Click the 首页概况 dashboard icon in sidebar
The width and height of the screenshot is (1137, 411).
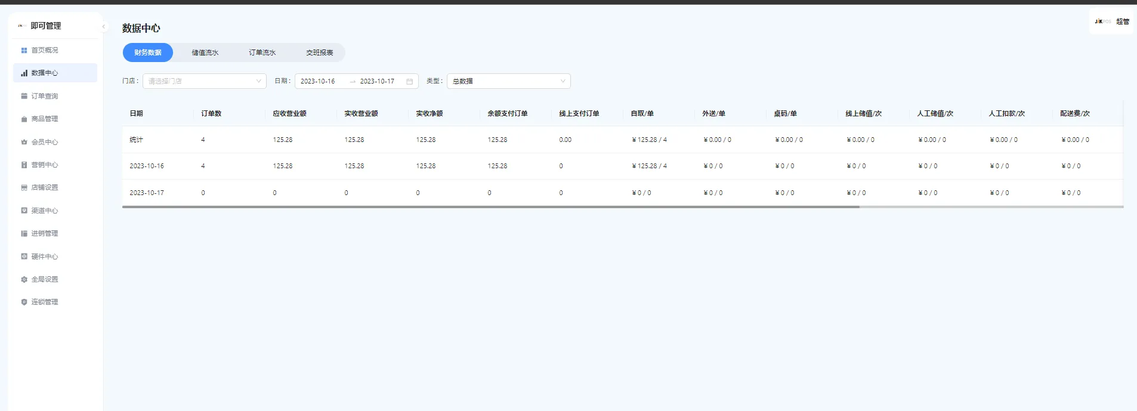coord(24,50)
